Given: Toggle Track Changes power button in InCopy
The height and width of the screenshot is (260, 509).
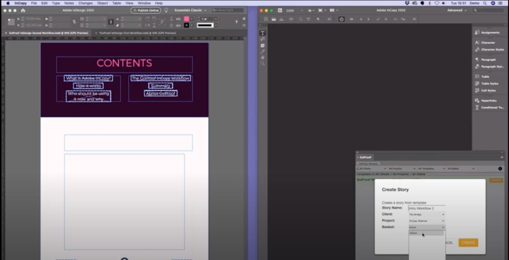Looking at the screenshot, I should click(x=341, y=19).
